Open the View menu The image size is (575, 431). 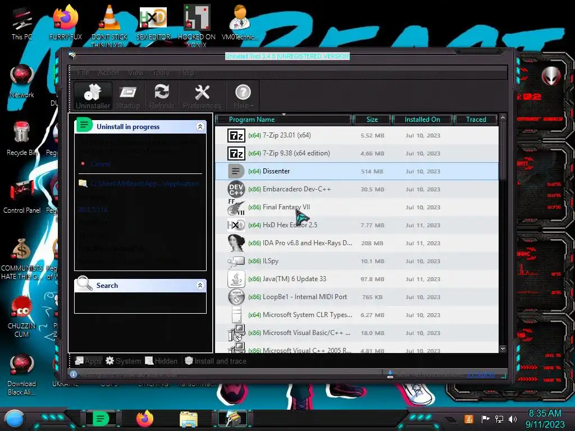136,72
